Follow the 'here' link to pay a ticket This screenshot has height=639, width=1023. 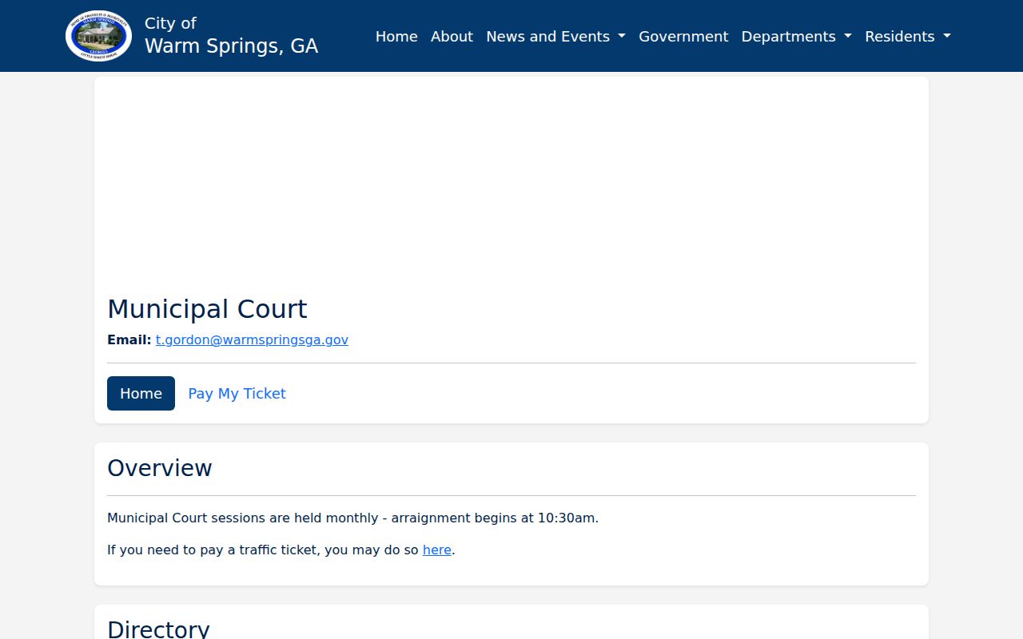437,550
